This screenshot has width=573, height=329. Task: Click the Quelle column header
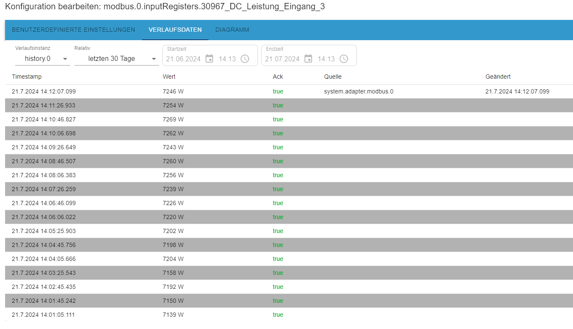333,77
